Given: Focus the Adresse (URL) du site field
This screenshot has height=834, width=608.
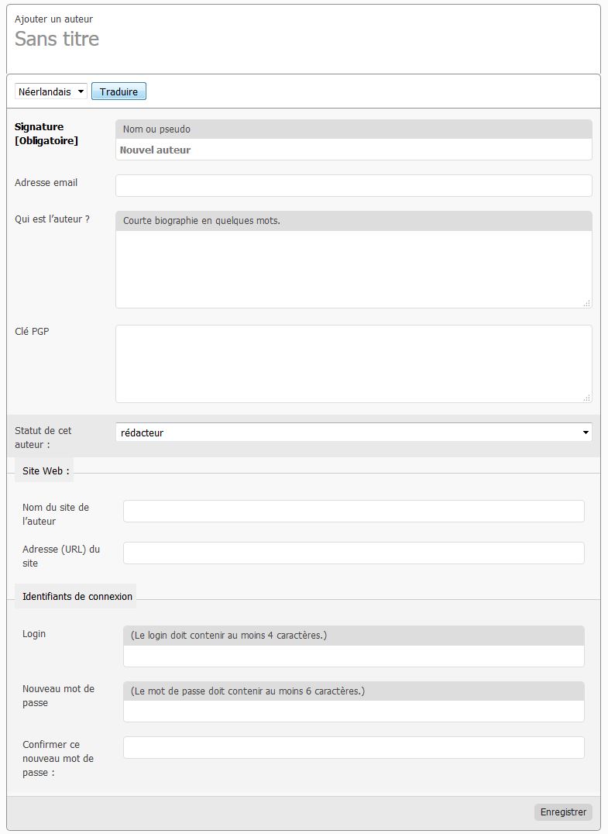Looking at the screenshot, I should (x=353, y=553).
